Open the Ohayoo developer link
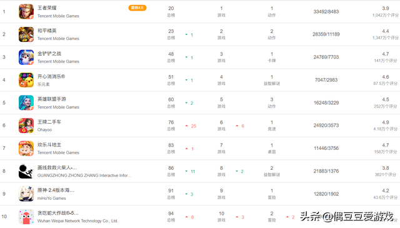This screenshot has width=400, height=228. tap(44, 130)
